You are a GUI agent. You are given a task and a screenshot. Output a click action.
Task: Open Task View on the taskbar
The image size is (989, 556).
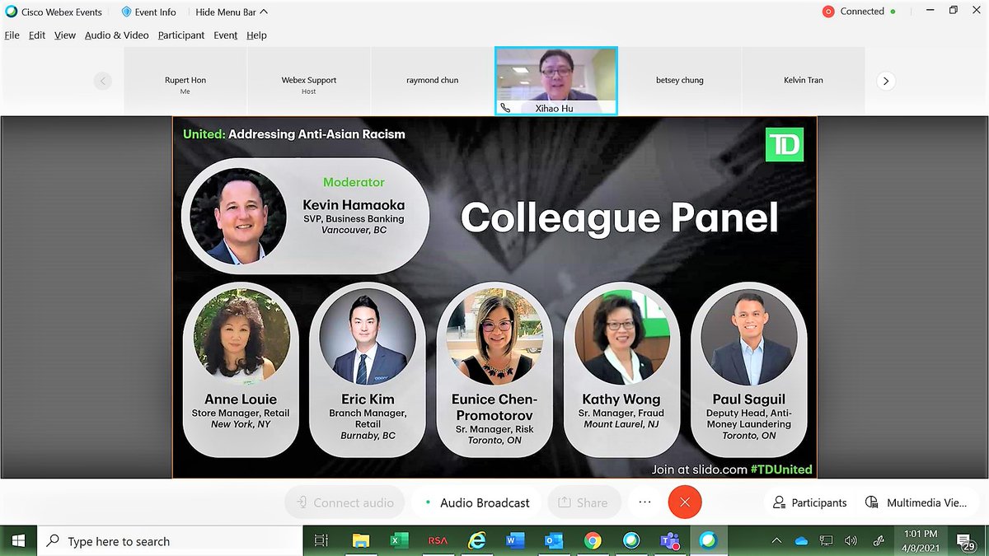[x=321, y=541]
